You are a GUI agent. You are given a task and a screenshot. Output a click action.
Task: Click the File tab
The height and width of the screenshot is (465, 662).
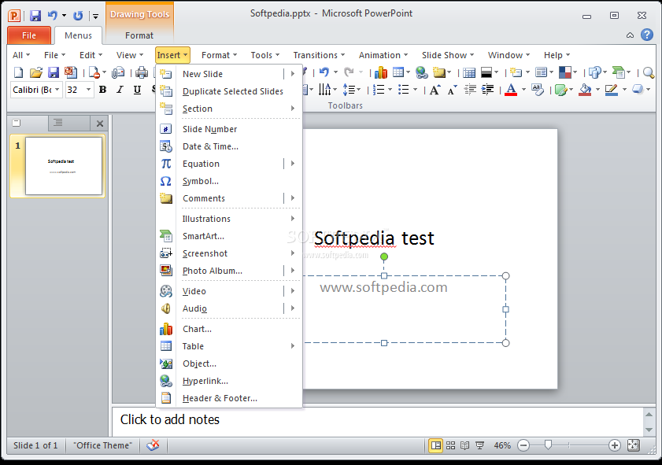coord(29,35)
